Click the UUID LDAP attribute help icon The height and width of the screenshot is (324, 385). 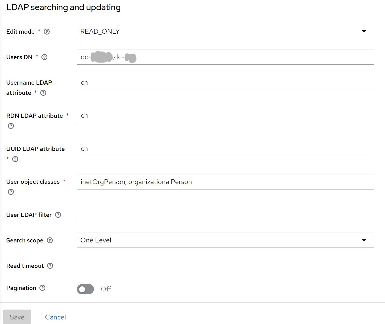pos(15,159)
